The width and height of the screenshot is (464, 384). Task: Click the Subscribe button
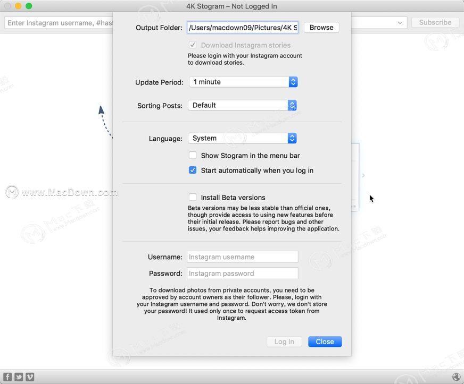point(435,22)
